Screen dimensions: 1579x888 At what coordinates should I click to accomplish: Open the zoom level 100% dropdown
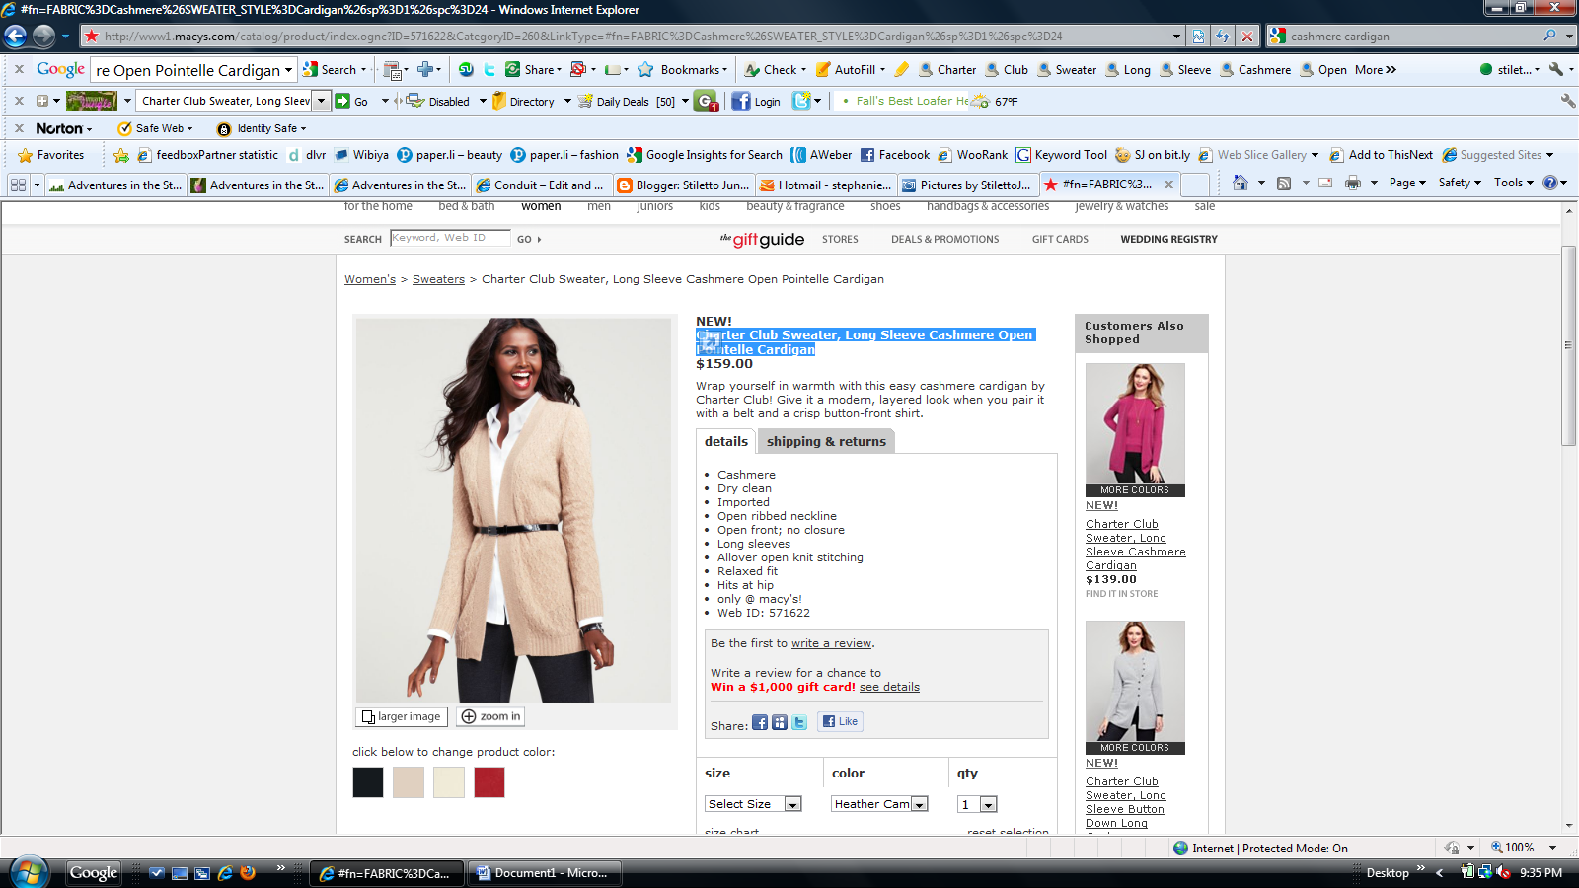tap(1552, 848)
